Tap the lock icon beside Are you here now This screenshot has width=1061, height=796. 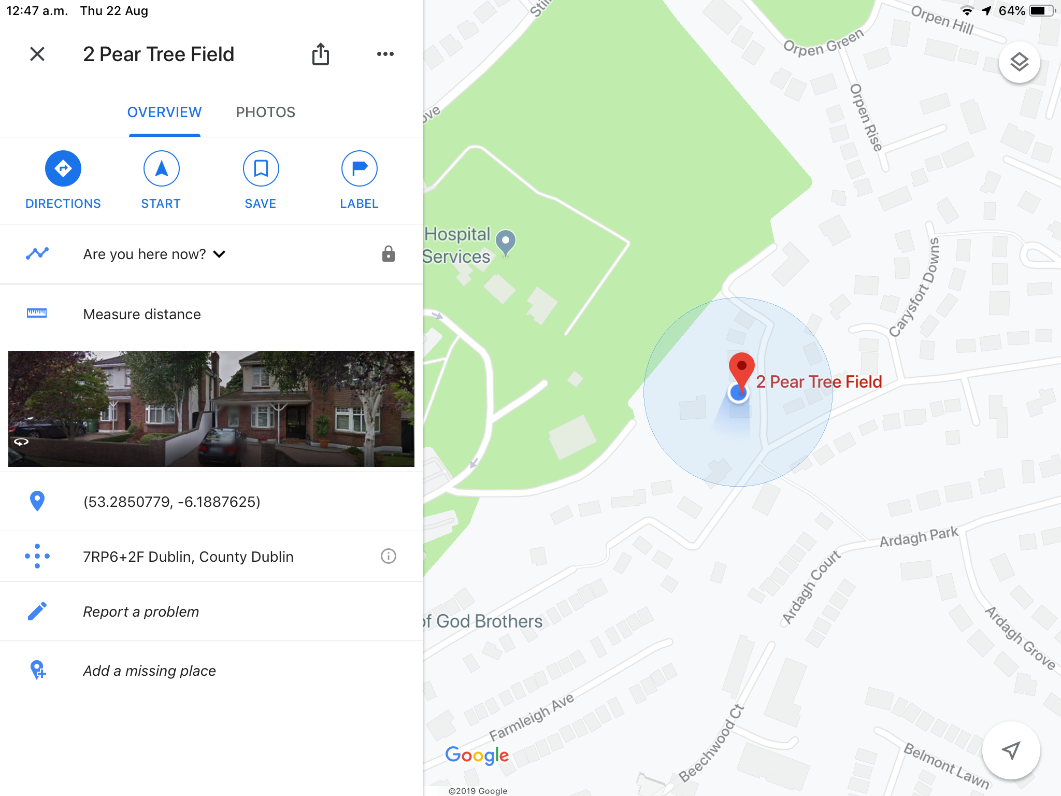(389, 254)
